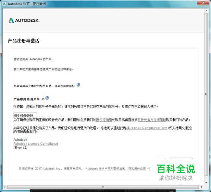211x192 pixels.
Task: Open the 隐私保护政策 footer link
Action: tap(137, 168)
